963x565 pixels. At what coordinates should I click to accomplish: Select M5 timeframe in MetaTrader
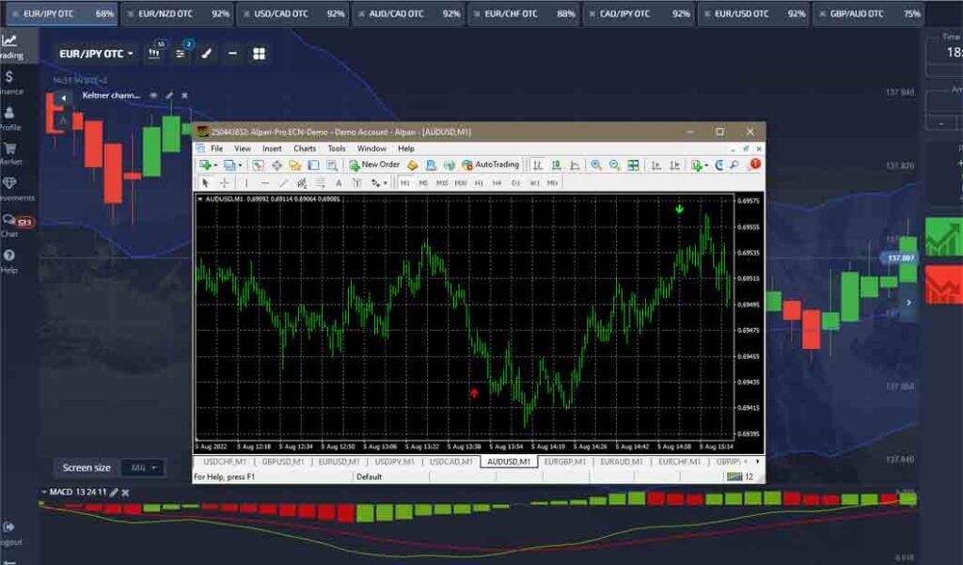click(x=423, y=183)
